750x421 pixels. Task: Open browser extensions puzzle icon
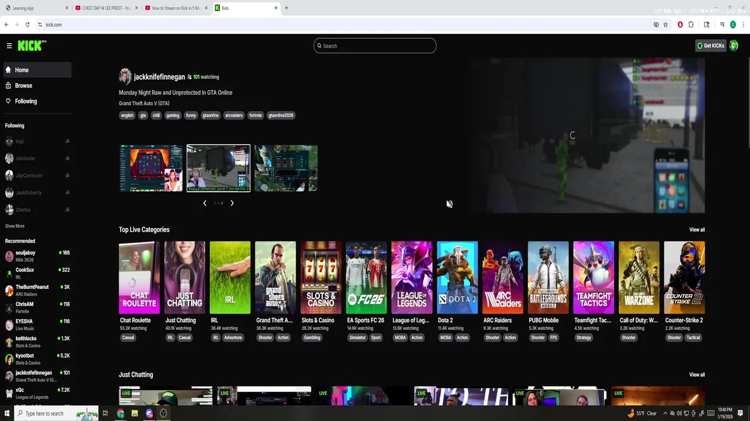click(691, 25)
